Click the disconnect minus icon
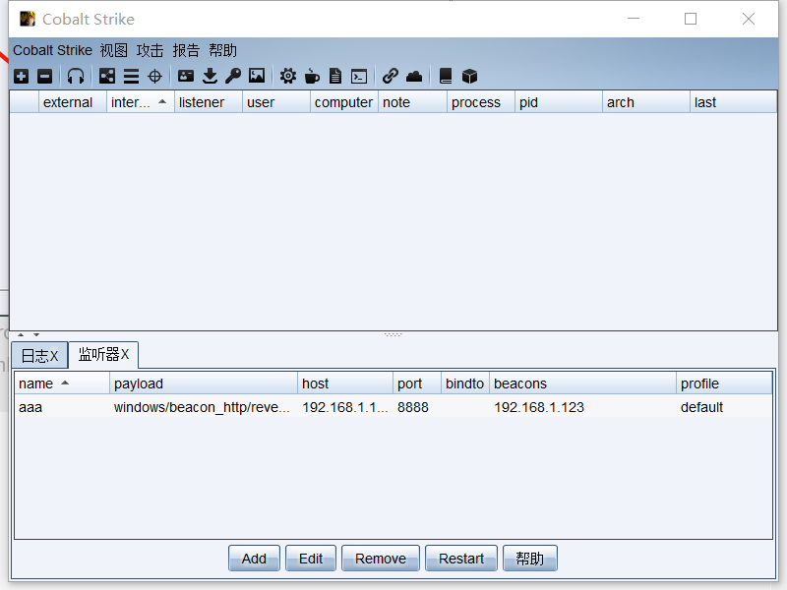The image size is (787, 590). (45, 77)
